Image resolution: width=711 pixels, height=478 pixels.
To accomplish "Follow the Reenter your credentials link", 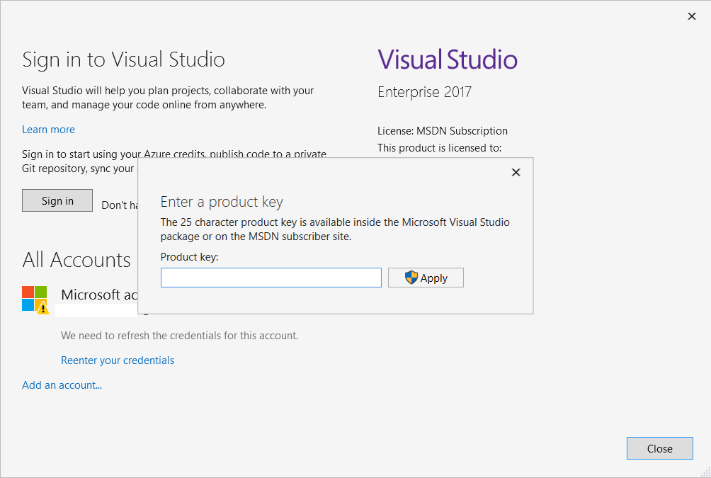I will point(118,360).
